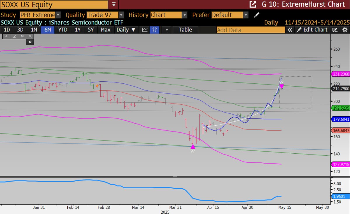Click the Add Data input field
The image size is (350, 214).
tap(251, 30)
